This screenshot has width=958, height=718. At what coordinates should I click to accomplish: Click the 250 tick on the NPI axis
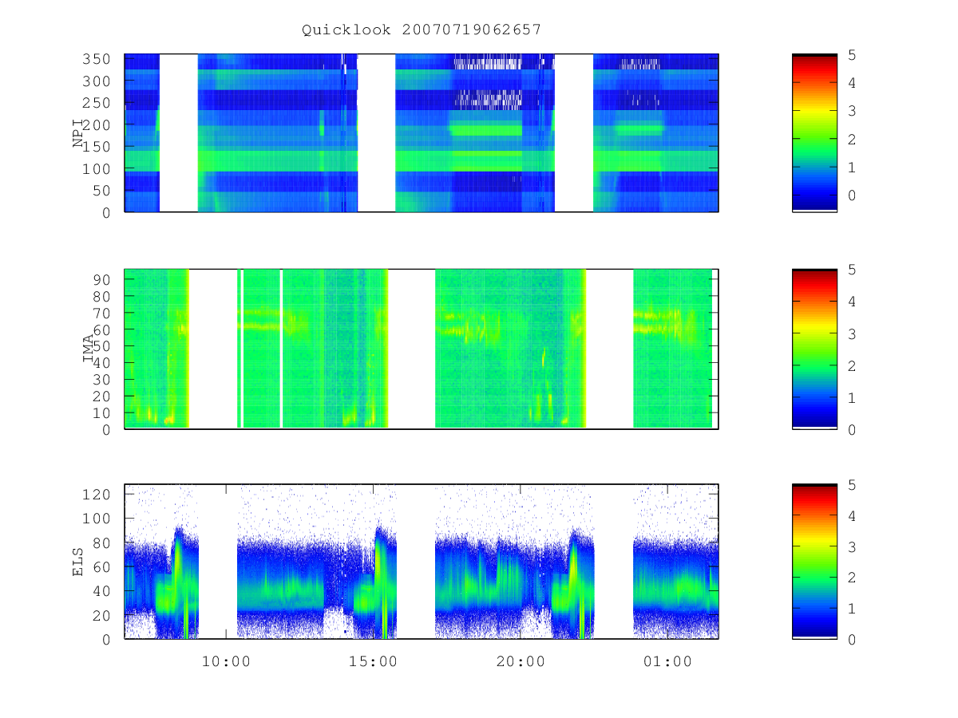tap(97, 103)
